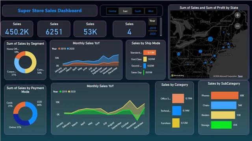This screenshot has height=141, width=252.
Task: Click the 2019 green legend marker
Action: point(60,92)
